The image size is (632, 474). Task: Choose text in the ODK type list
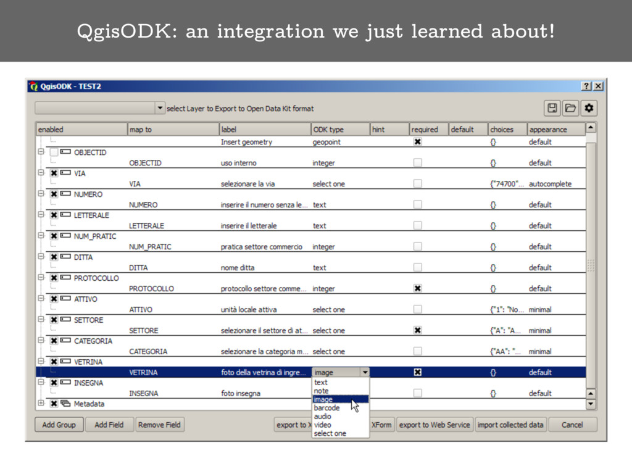(x=341, y=383)
